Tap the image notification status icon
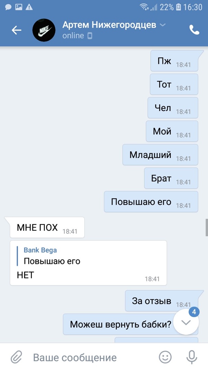Viewport: 208px width, 371px height. point(19,7)
